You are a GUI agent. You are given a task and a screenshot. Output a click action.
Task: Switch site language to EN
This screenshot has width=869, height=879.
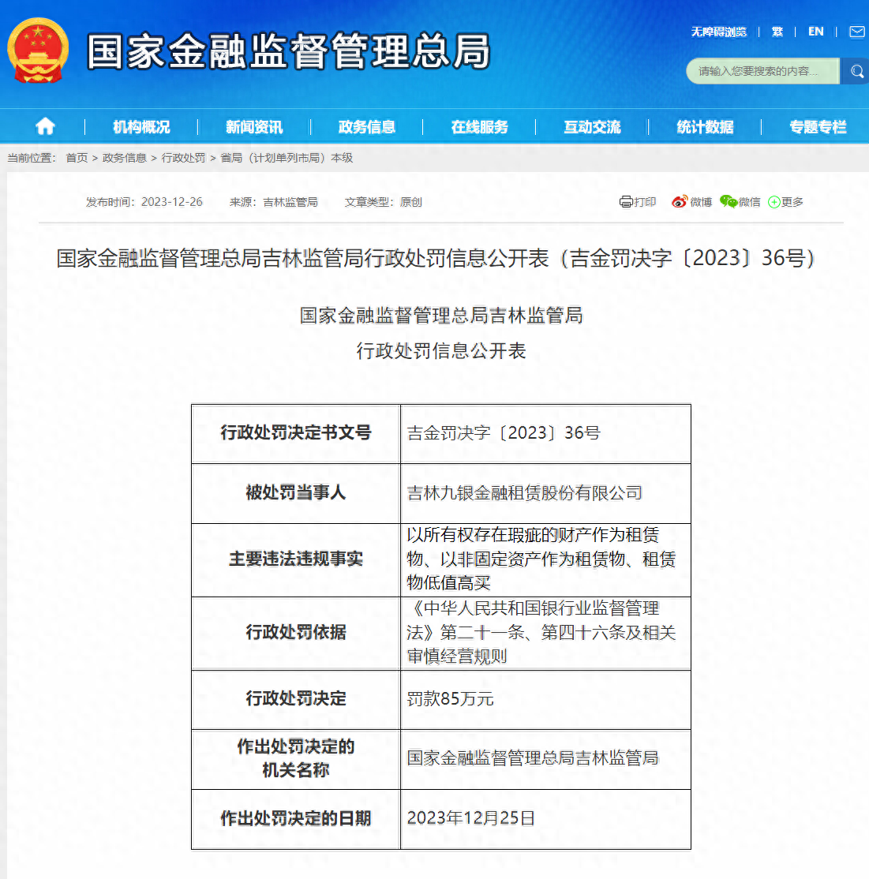coord(816,32)
